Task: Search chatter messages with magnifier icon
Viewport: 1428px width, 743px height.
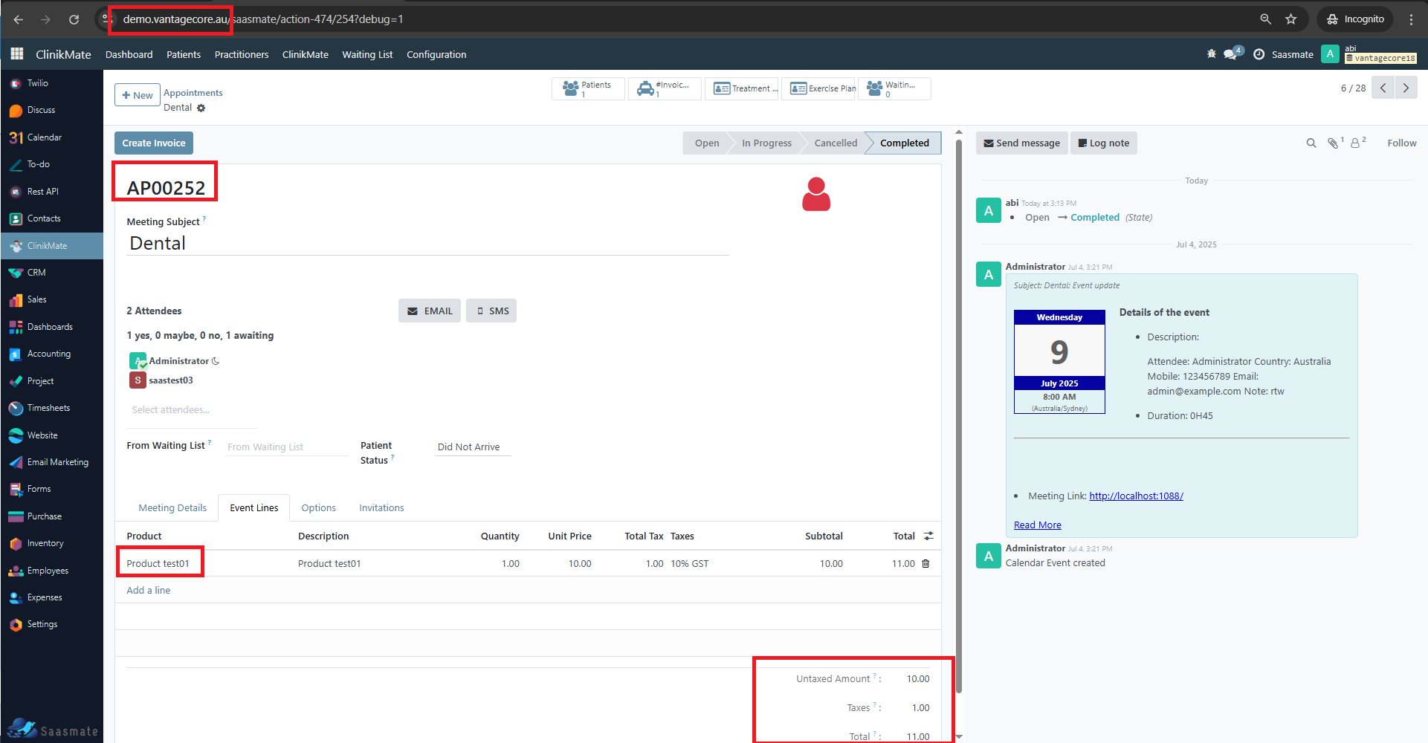Action: (1311, 143)
